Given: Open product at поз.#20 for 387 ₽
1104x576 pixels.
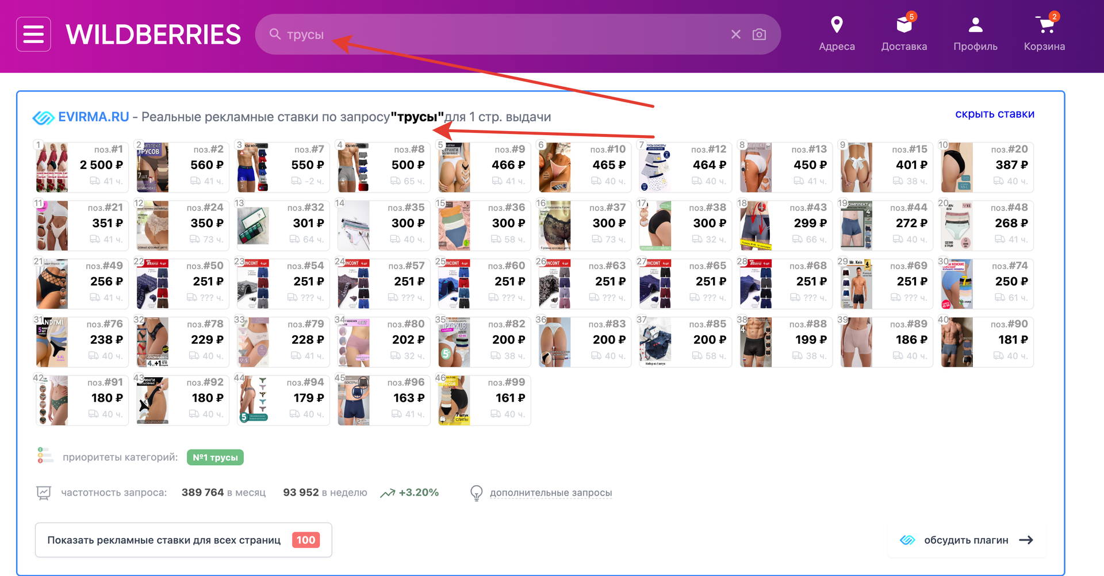Looking at the screenshot, I should click(987, 167).
